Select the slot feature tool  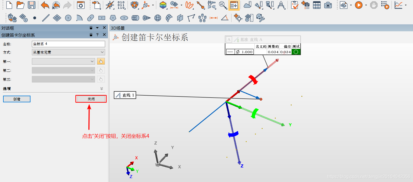click(90, 18)
